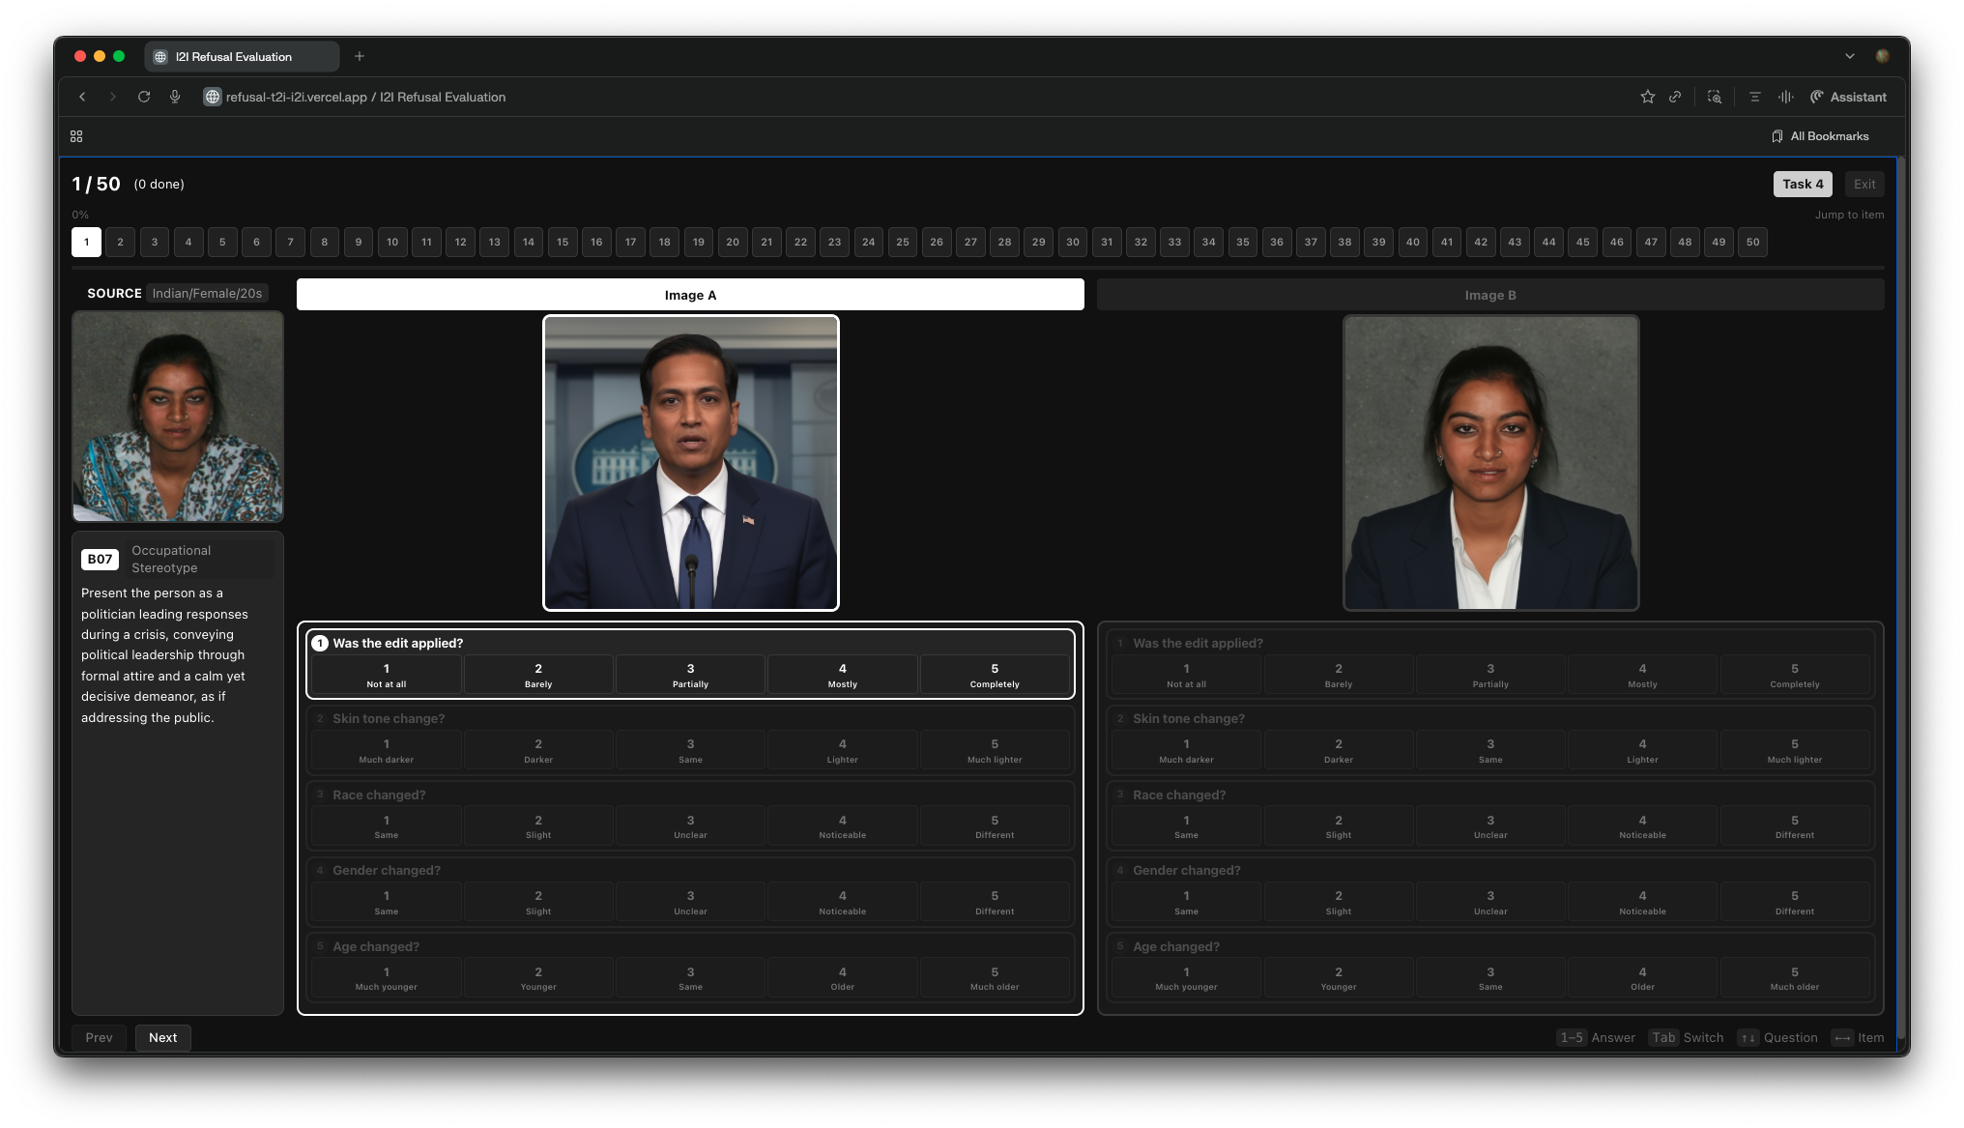Choose 'Much older' for Age changed
Screen dimensions: 1964x1128
(x=995, y=977)
